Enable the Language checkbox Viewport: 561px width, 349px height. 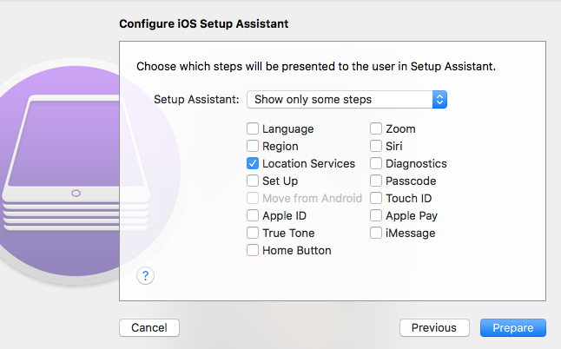pos(253,128)
